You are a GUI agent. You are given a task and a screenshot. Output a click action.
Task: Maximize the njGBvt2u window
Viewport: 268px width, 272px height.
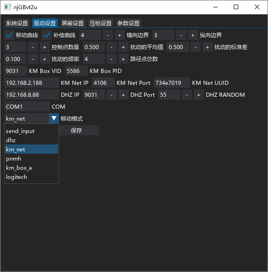click(236, 7)
